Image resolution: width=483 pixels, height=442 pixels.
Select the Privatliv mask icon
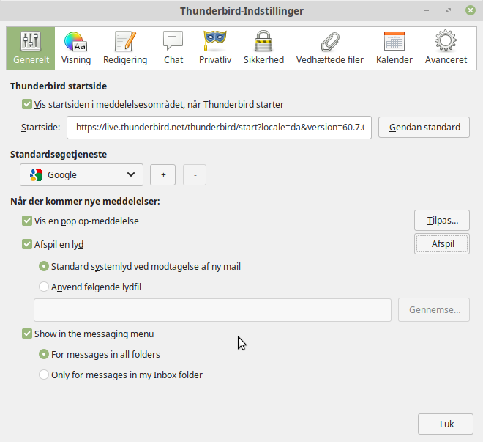coord(215,40)
